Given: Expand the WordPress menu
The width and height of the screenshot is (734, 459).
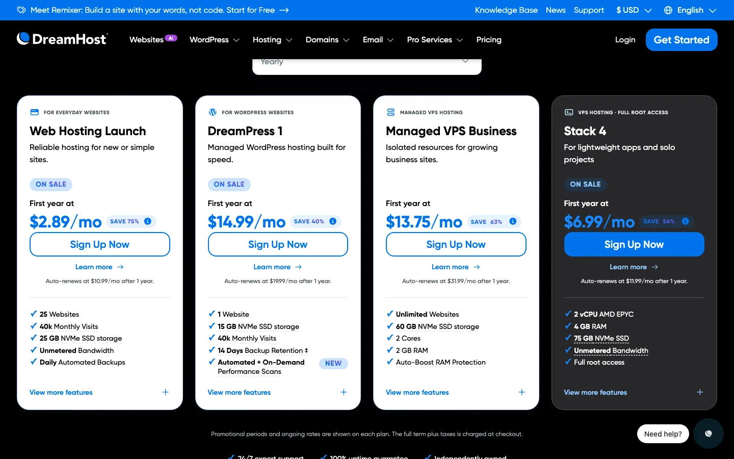Looking at the screenshot, I should 215,40.
